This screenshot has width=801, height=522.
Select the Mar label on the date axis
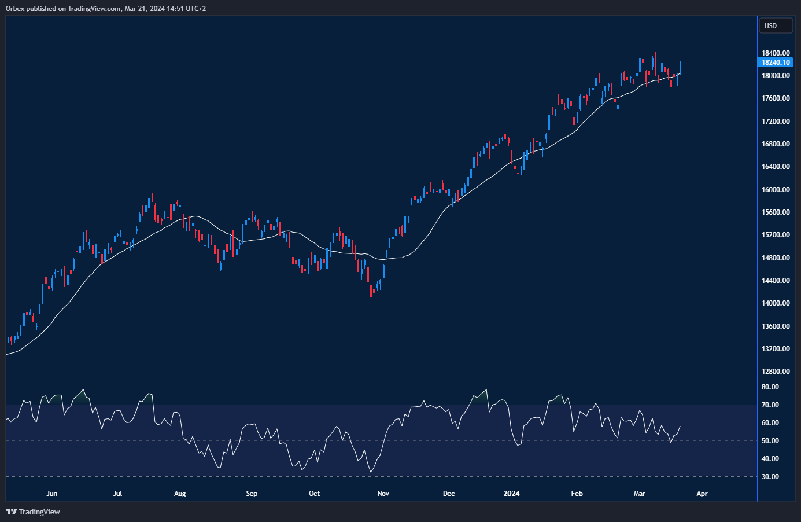[x=639, y=494]
